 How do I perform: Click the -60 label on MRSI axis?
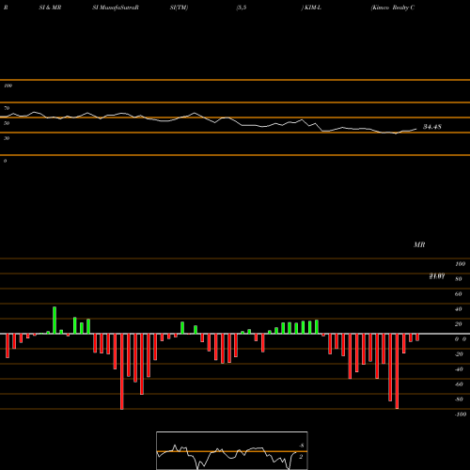pyautogui.click(x=459, y=384)
